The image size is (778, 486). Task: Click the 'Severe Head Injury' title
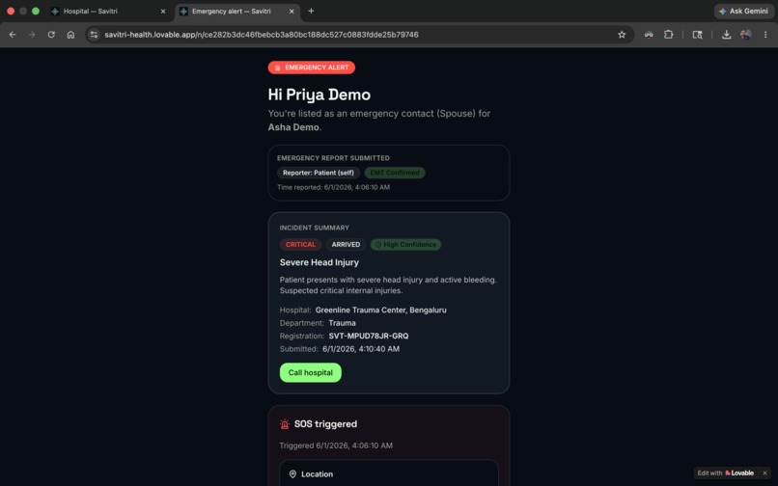tap(320, 262)
